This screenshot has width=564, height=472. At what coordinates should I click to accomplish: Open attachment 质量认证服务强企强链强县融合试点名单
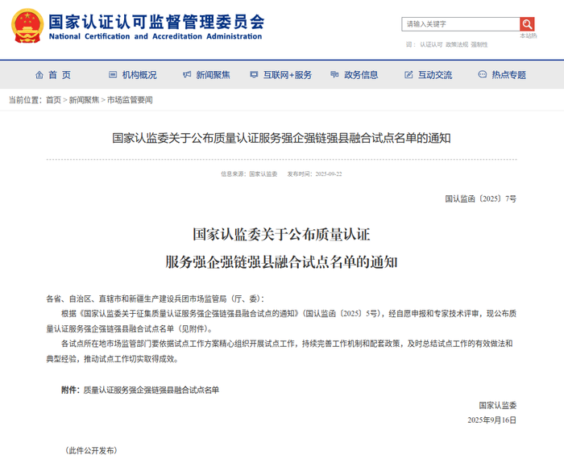pyautogui.click(x=151, y=390)
